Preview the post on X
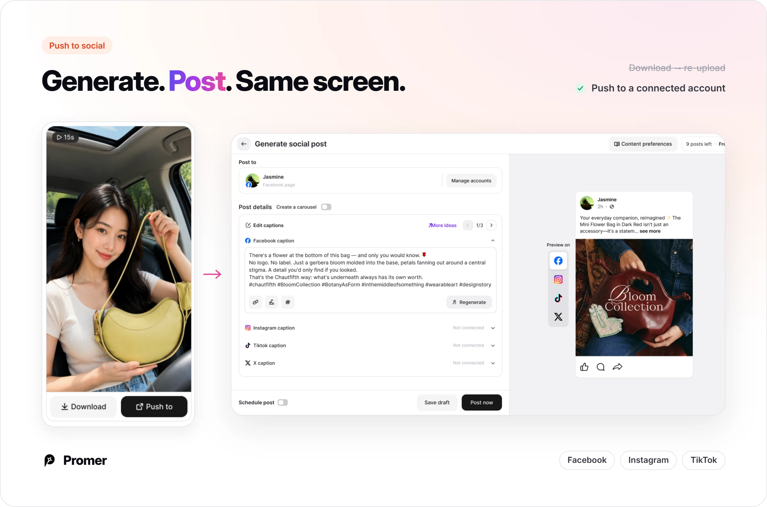 click(558, 316)
